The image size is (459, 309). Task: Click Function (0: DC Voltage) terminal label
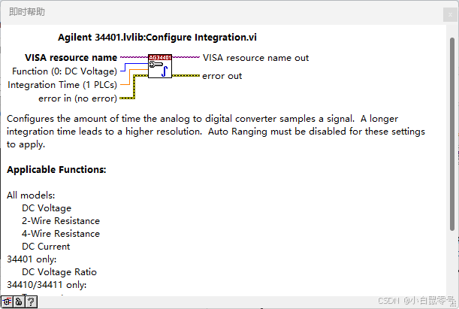point(65,71)
